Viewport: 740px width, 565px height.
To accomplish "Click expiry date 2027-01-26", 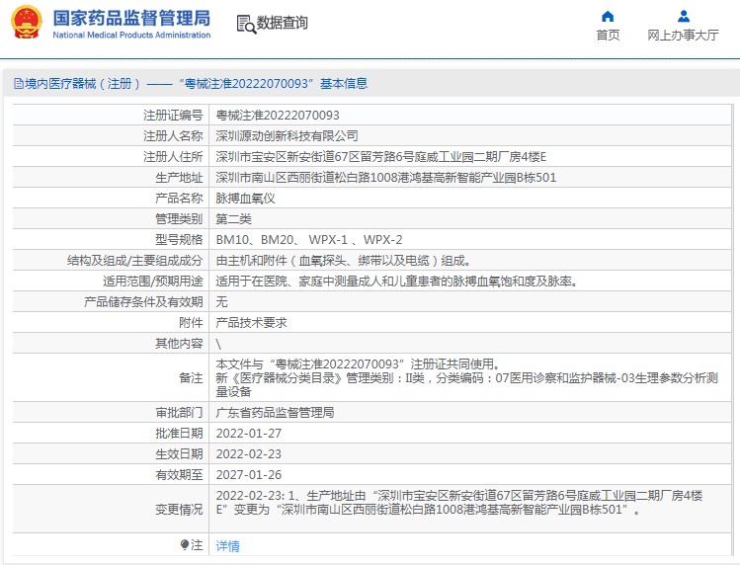I will point(249,475).
